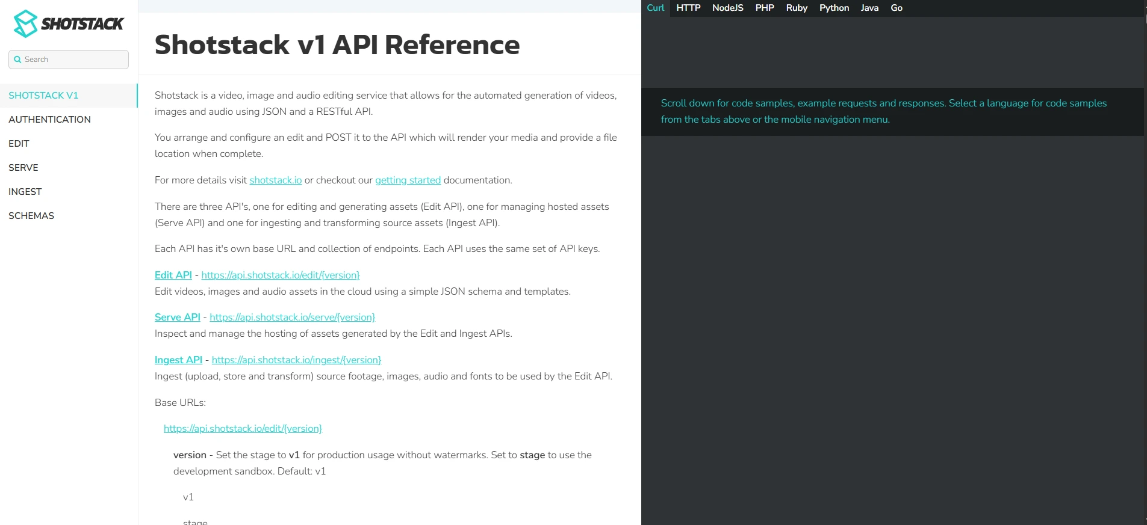Follow the shotstack.io link
The image size is (1147, 525).
[x=276, y=180]
